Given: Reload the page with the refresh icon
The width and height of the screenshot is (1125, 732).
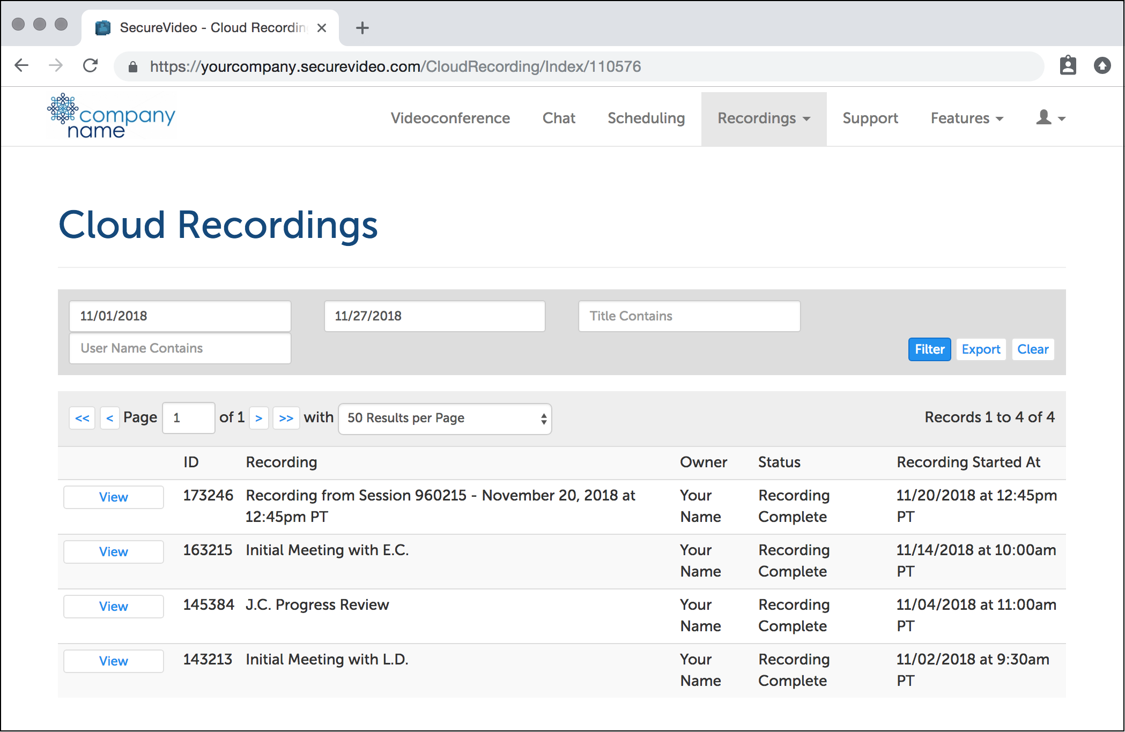Looking at the screenshot, I should coord(90,65).
